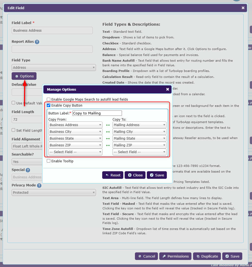
Task: Open the Copy From Business State dropdown
Action: coord(75,139)
